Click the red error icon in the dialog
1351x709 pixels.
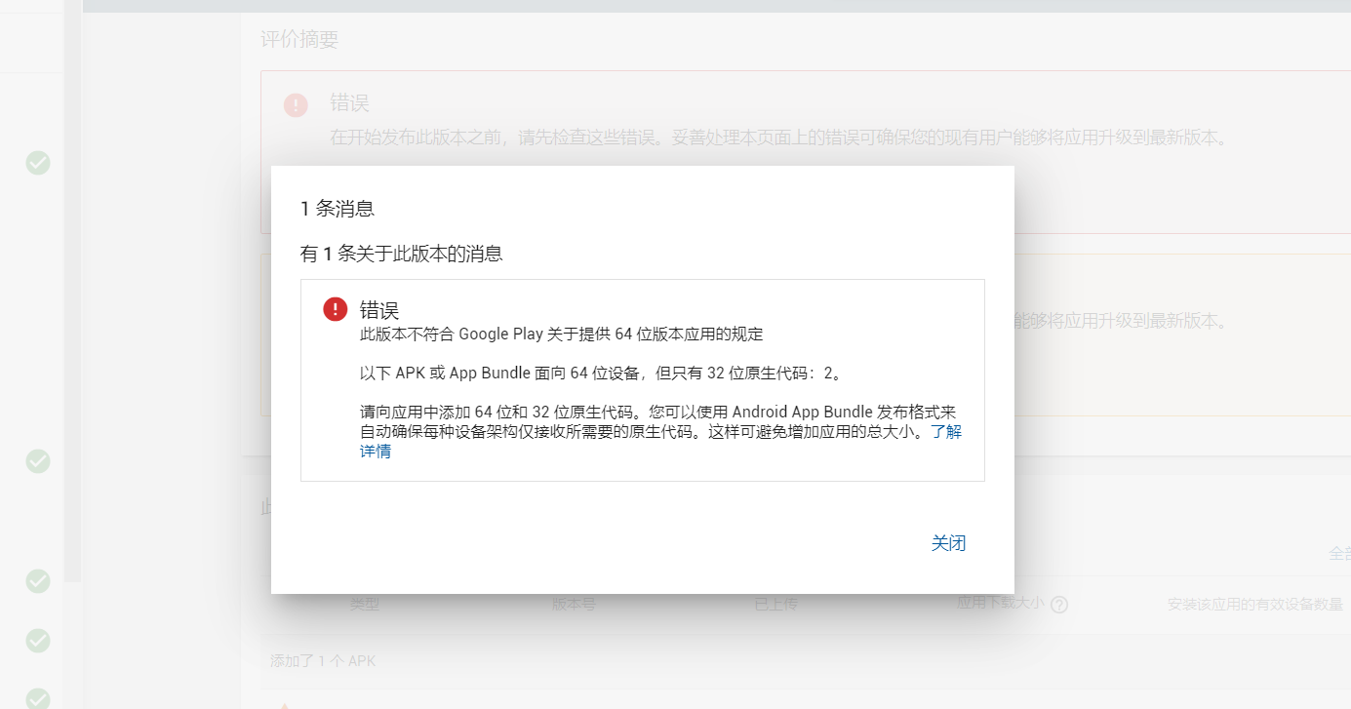click(335, 309)
